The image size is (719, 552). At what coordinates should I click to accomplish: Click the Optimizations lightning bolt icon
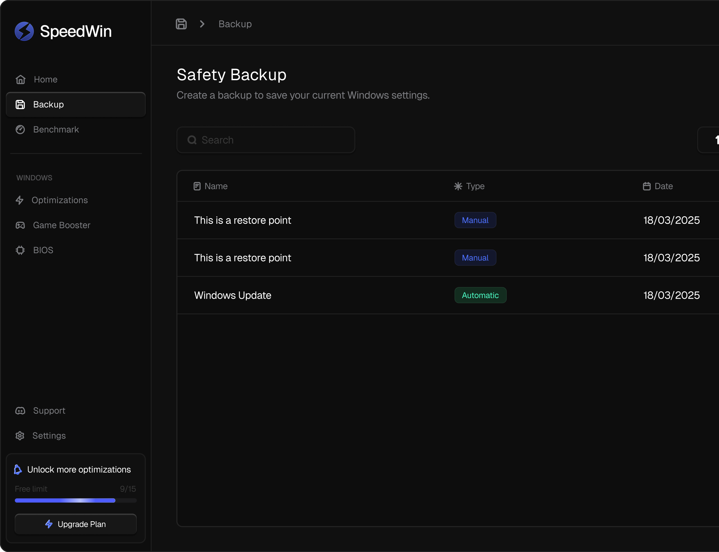20,200
